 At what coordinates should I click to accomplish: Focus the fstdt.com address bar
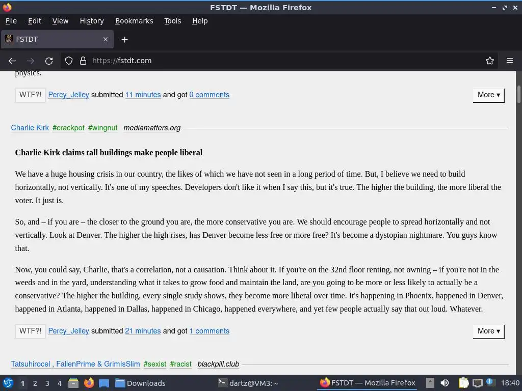[279, 61]
